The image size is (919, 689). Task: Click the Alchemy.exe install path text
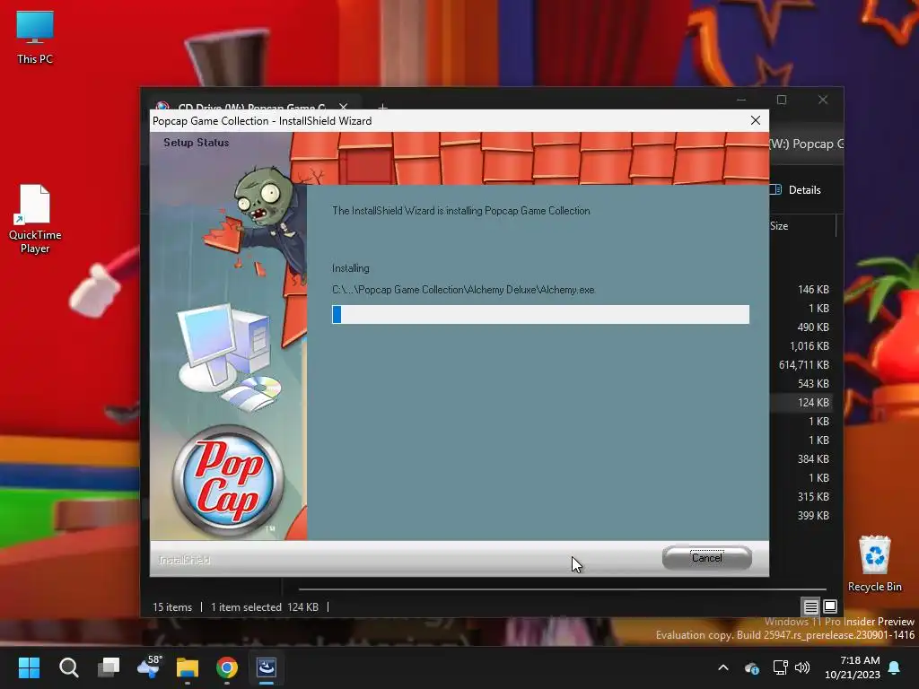[x=463, y=290]
